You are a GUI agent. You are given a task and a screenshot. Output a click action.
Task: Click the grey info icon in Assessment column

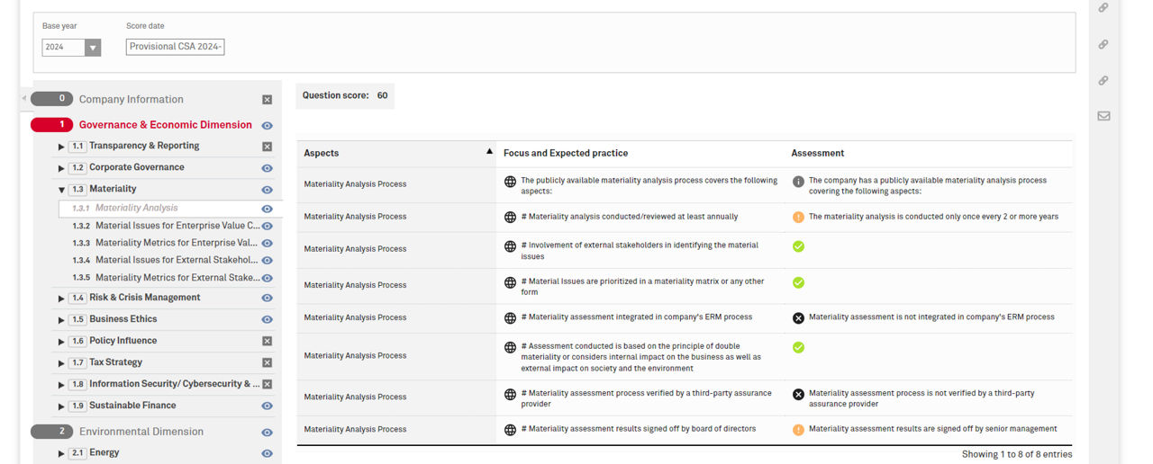798,181
